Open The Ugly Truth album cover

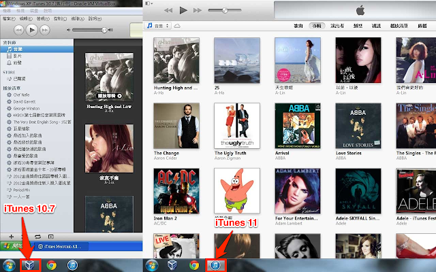tap(237, 126)
